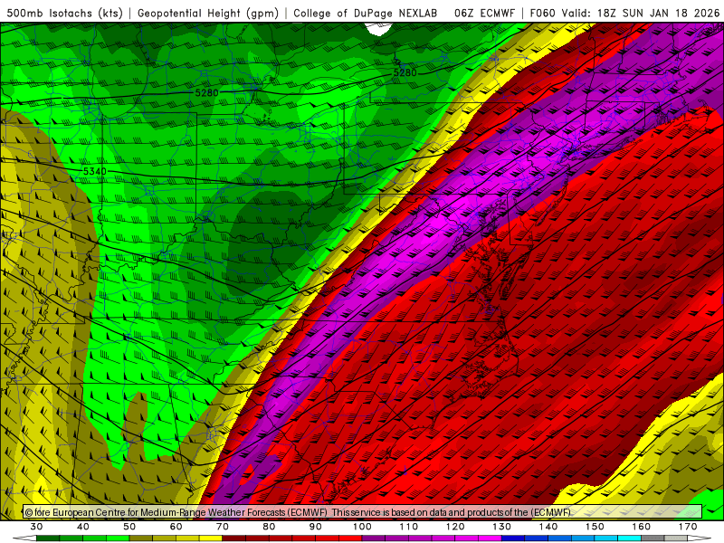Pick the bright magenta swatch just before 130

pyautogui.click(x=490, y=538)
